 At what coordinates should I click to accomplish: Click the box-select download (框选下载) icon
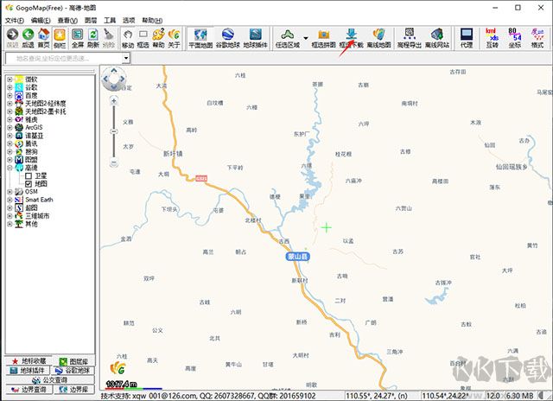[x=352, y=38]
